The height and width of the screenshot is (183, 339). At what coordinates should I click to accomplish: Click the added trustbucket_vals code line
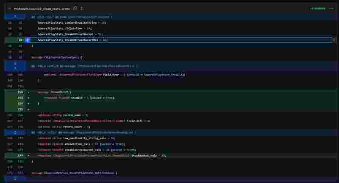coord(102,156)
